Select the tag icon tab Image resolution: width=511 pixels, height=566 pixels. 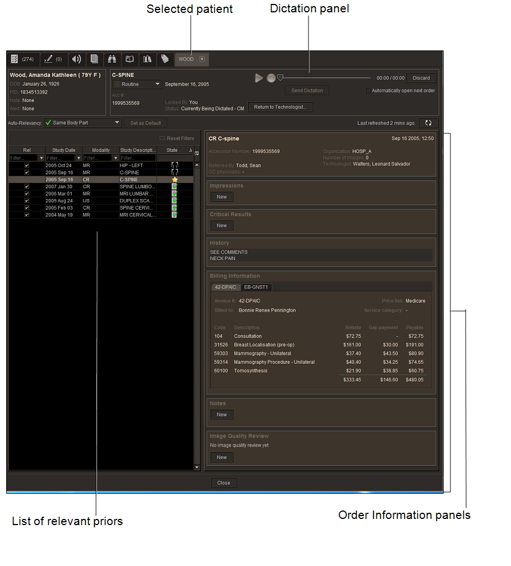(x=165, y=59)
